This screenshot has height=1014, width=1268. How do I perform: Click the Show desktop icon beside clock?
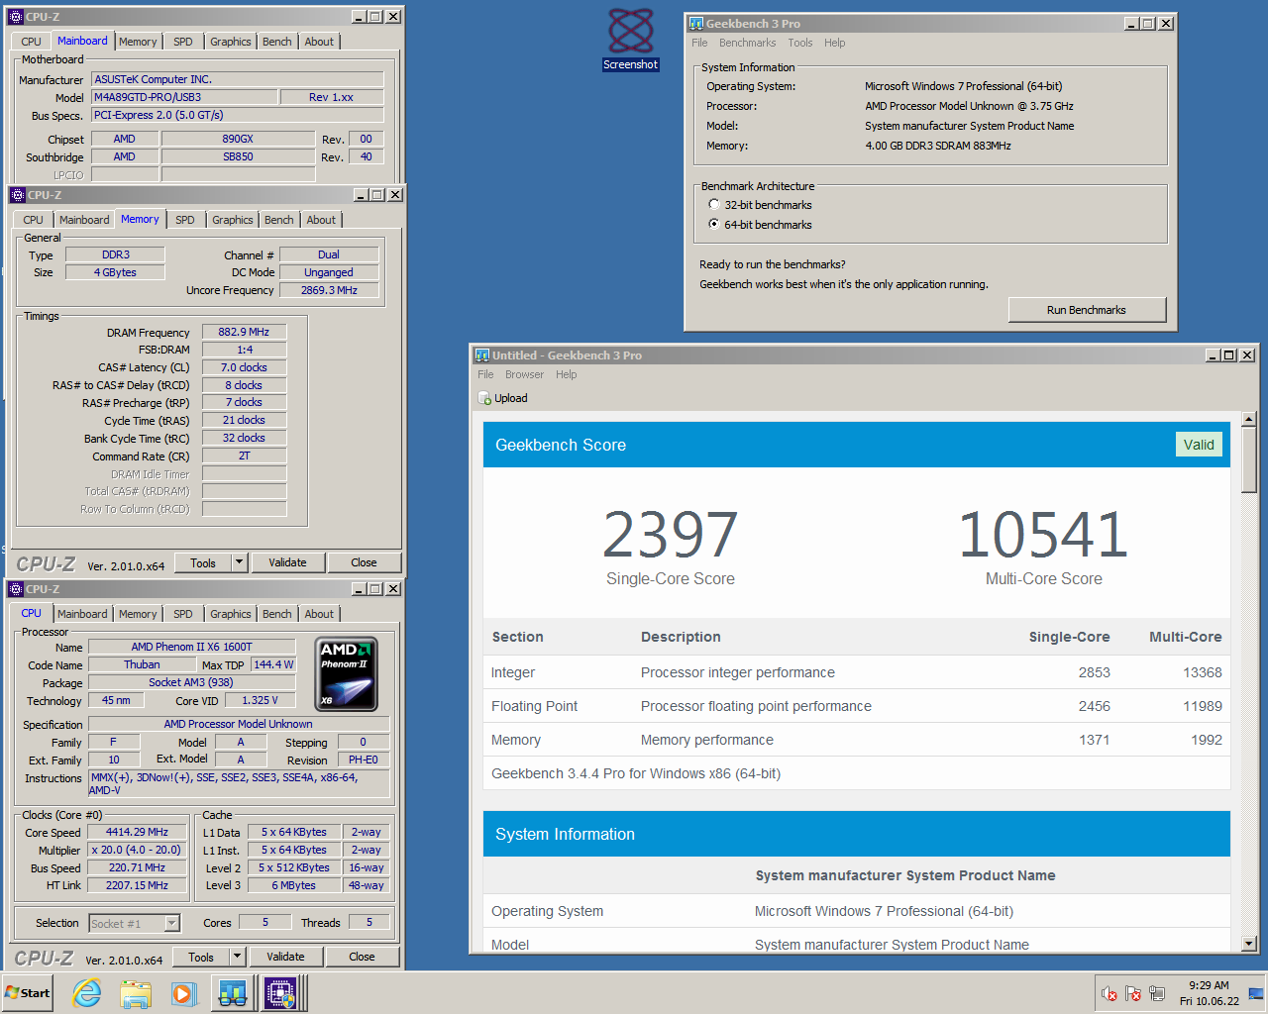pos(1256,993)
